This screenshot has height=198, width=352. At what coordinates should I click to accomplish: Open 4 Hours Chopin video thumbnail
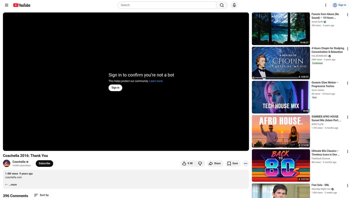tap(281, 63)
